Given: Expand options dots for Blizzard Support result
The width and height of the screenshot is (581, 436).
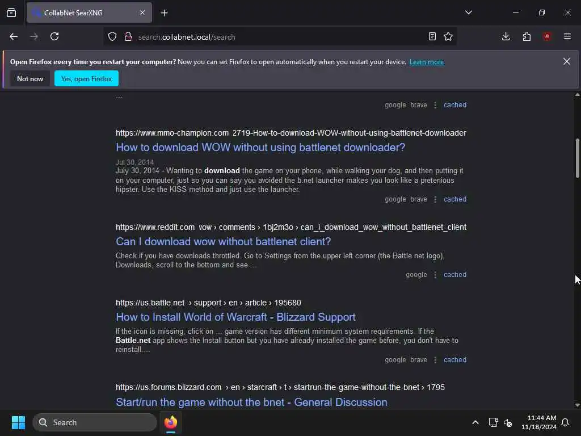Looking at the screenshot, I should point(435,360).
